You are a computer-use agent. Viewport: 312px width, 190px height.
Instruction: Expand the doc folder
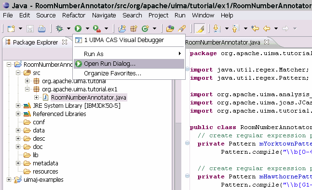coord(18,146)
